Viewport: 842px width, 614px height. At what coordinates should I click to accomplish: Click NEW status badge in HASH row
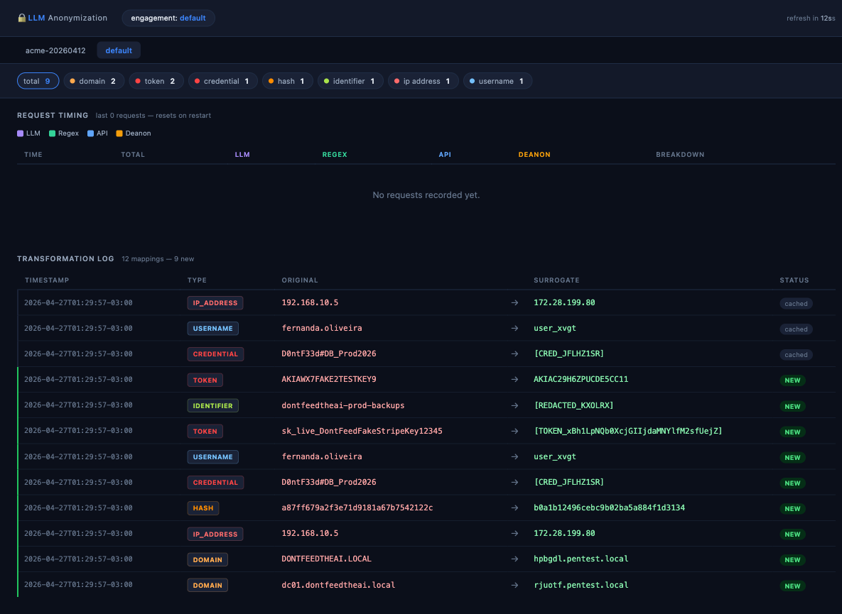(x=792, y=508)
